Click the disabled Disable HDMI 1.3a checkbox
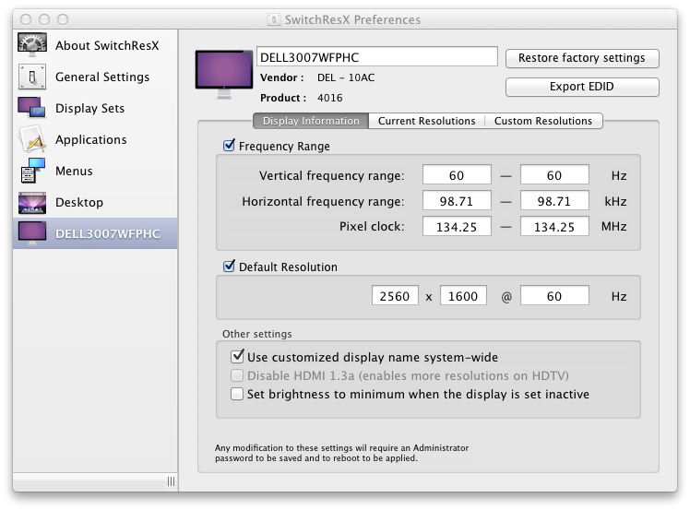 [237, 375]
